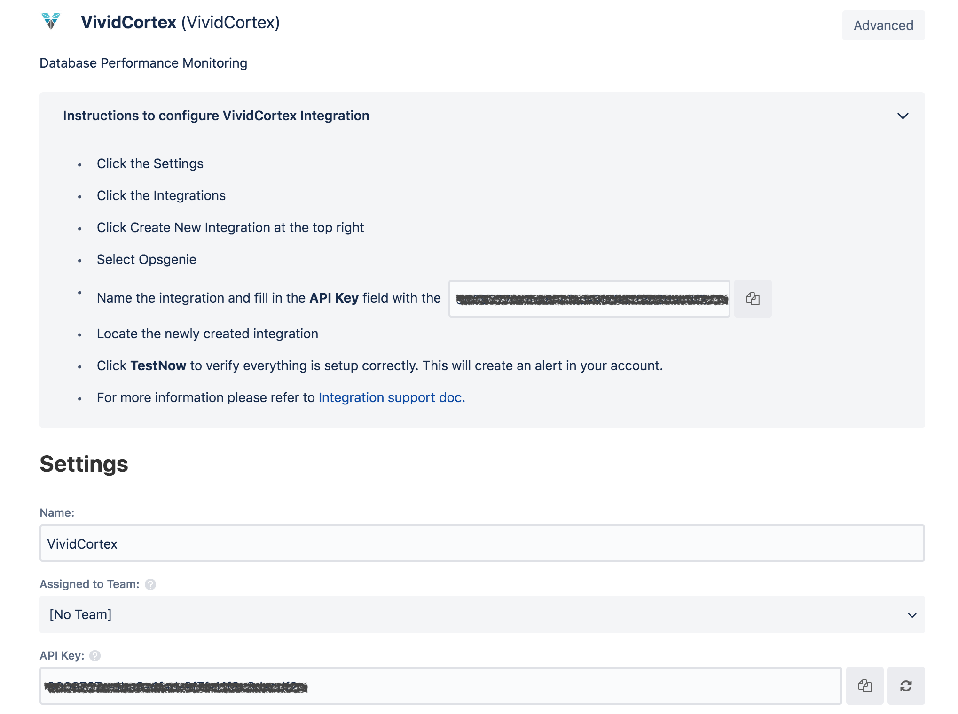Open help tooltip beside API Key label
958x714 pixels.
tap(95, 656)
